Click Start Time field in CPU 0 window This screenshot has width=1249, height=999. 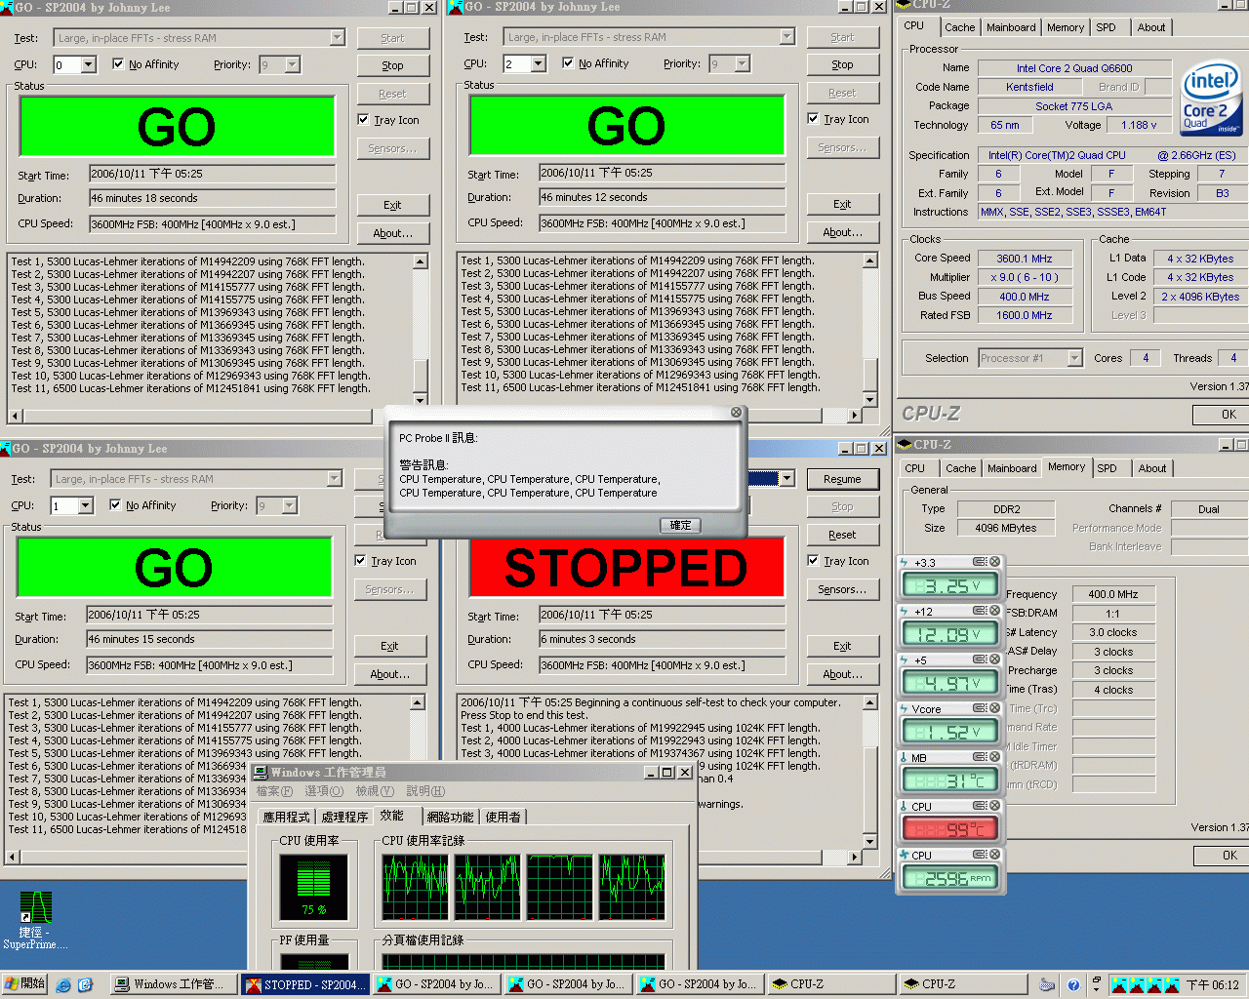click(212, 174)
